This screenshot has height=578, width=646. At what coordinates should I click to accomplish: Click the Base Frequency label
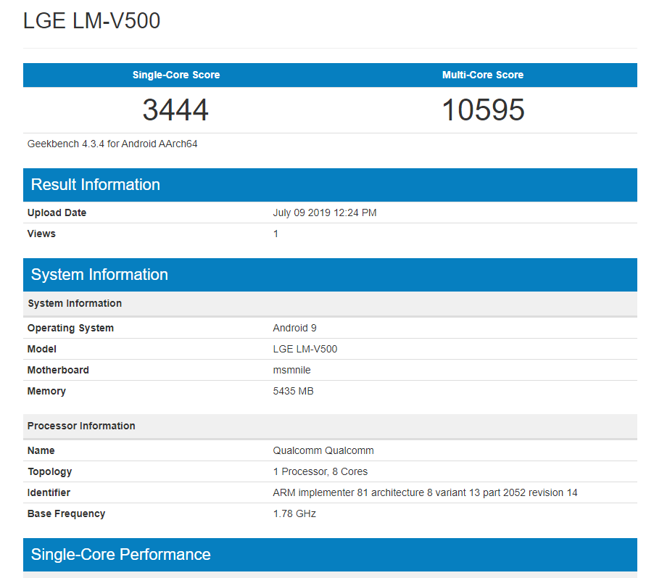(x=66, y=513)
